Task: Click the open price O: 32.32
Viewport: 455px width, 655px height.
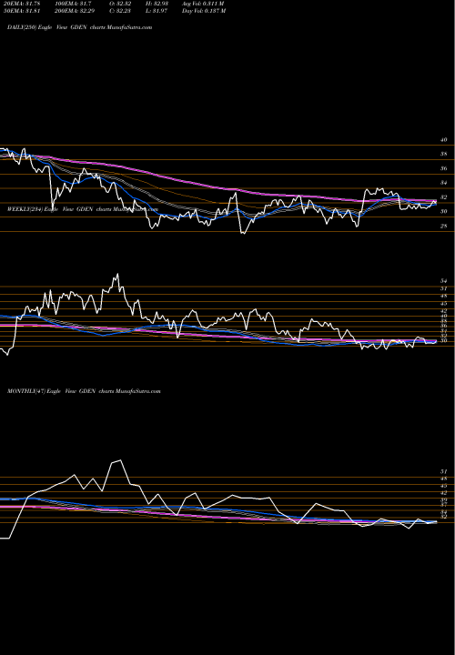Action: click(x=120, y=4)
